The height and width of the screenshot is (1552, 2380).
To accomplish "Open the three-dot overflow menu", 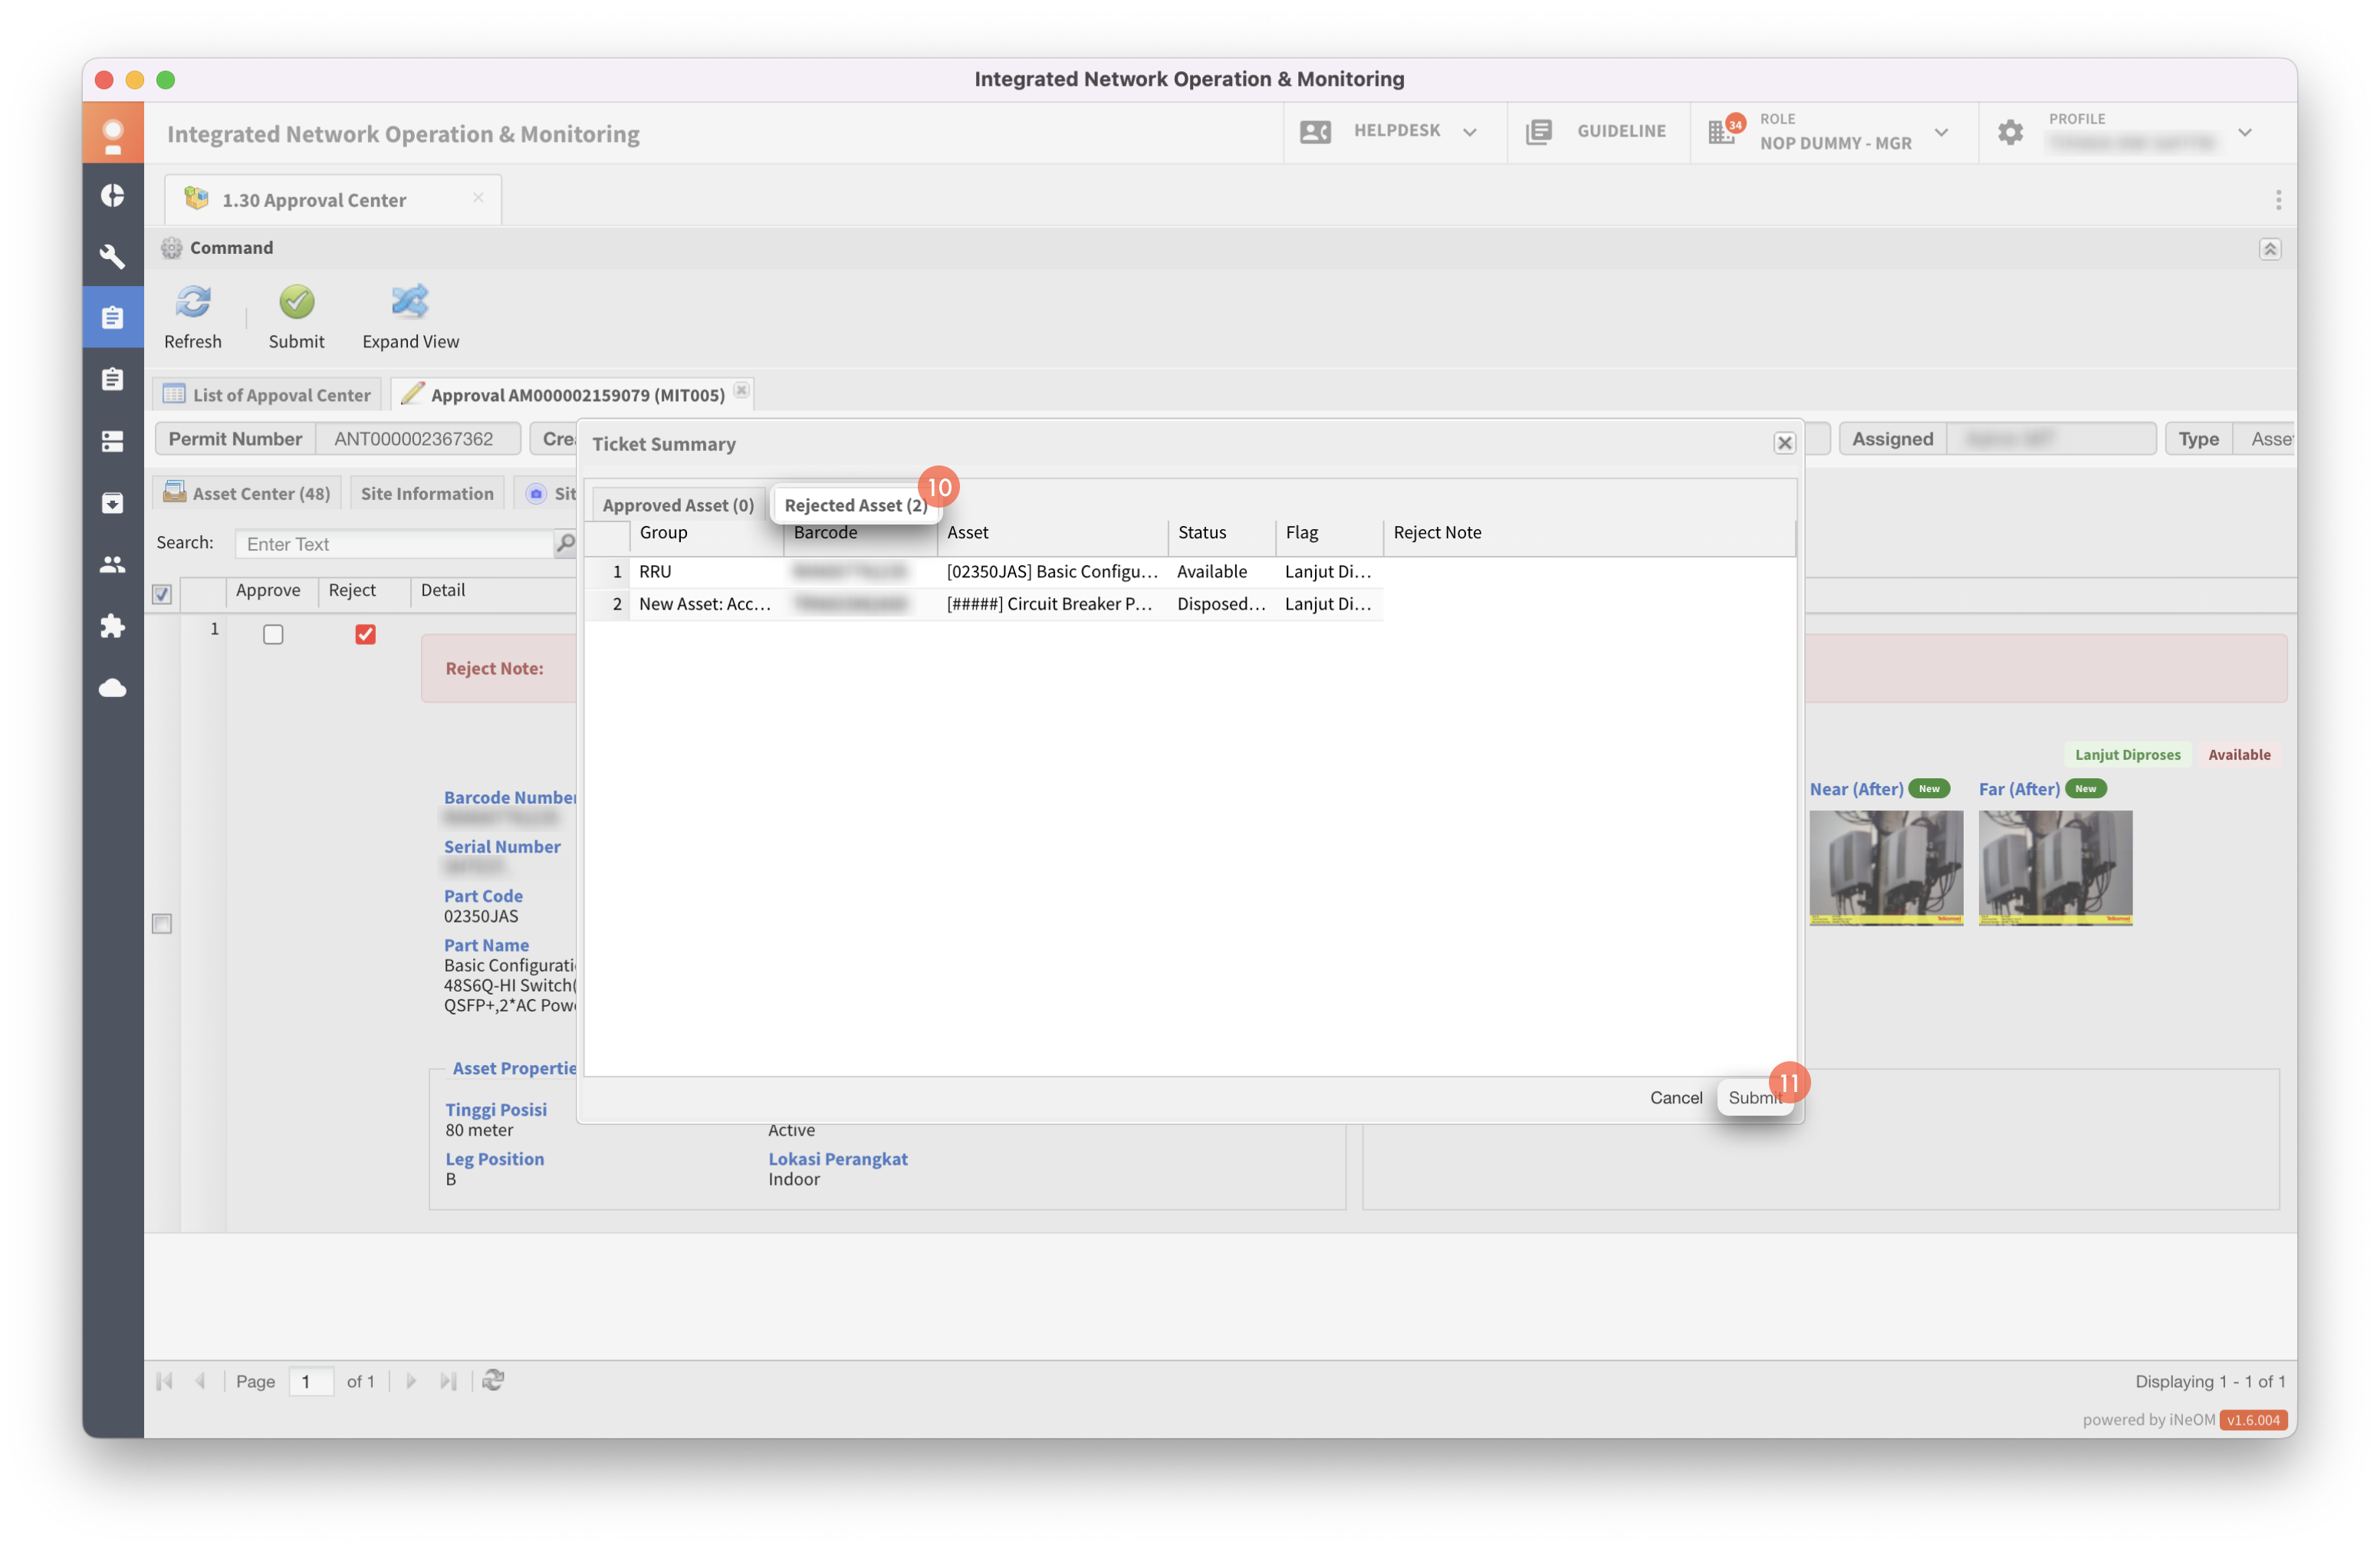I will pyautogui.click(x=2278, y=200).
